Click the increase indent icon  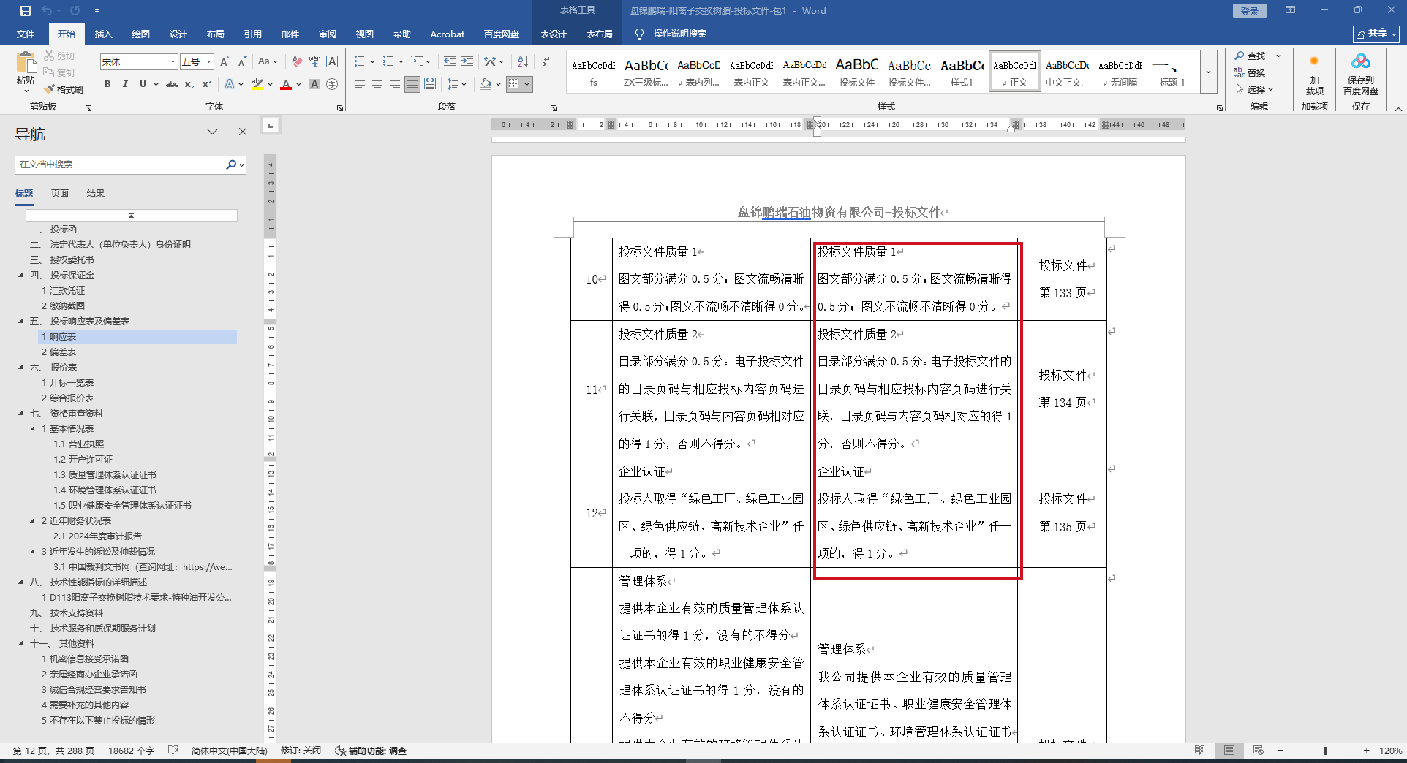coord(467,62)
